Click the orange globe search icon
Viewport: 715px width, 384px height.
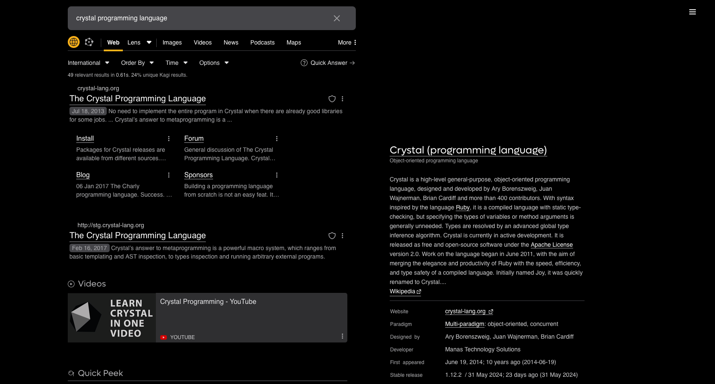point(74,42)
